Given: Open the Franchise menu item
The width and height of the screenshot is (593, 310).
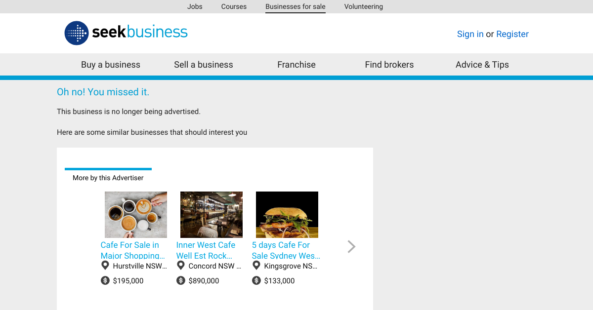Looking at the screenshot, I should [296, 65].
